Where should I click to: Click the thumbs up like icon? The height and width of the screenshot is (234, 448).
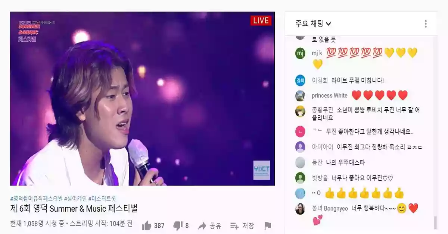tap(147, 225)
